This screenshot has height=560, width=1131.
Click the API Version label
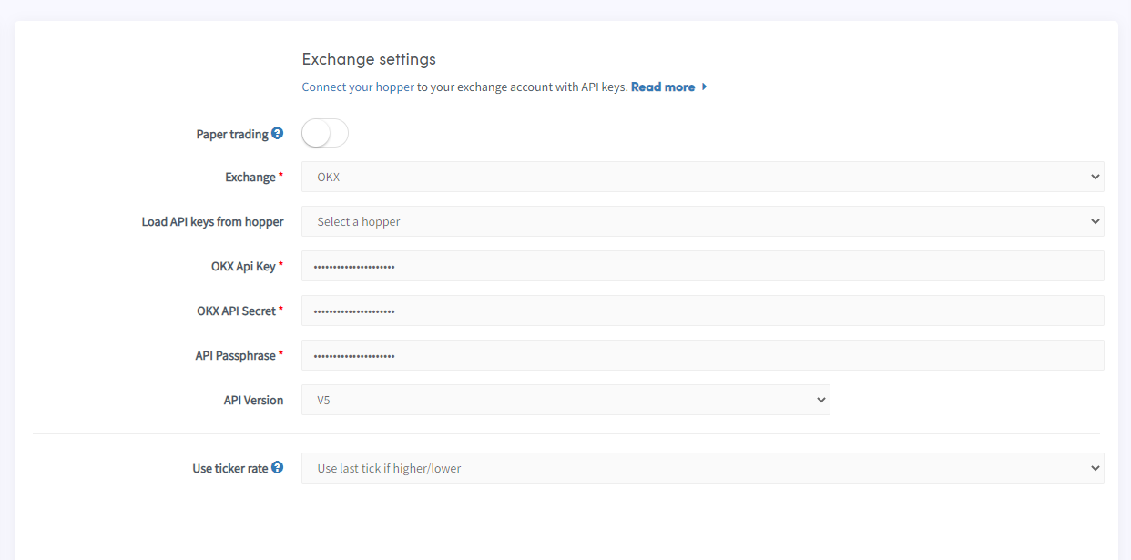point(253,401)
